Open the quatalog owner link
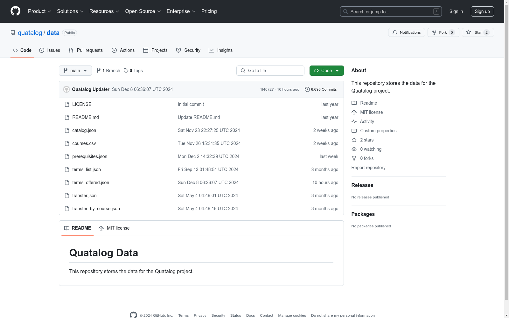This screenshot has width=509, height=318. [x=30, y=33]
